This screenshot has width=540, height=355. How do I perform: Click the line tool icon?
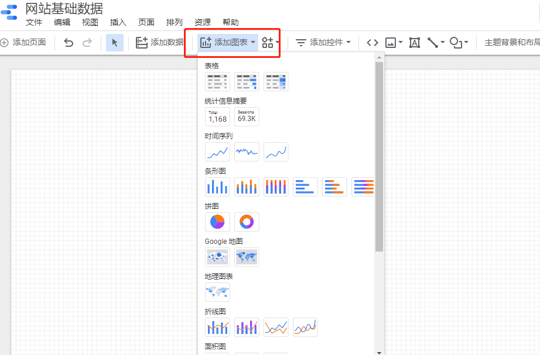coord(433,43)
